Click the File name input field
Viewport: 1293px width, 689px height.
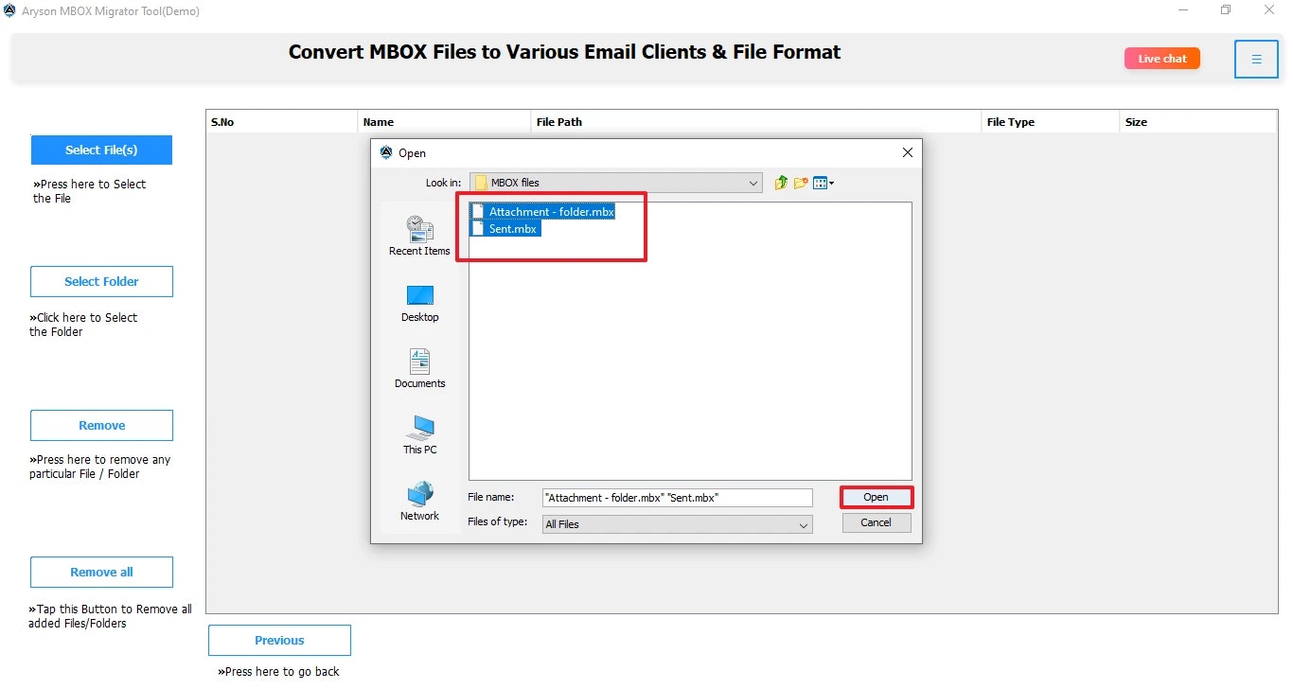pos(677,498)
